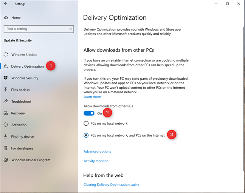The width and height of the screenshot is (245, 193).
Task: Click the Home house icon
Action: tap(6, 18)
